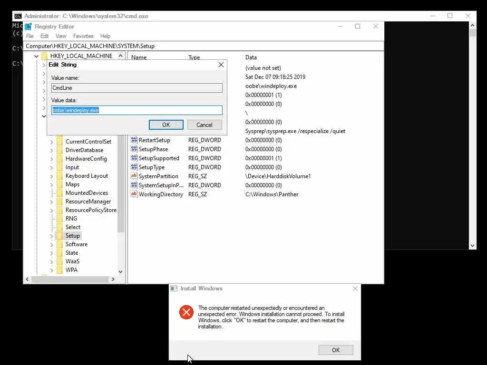Image resolution: width=487 pixels, height=365 pixels.
Task: Click the C:\Windows\Panther data value
Action: (x=272, y=194)
